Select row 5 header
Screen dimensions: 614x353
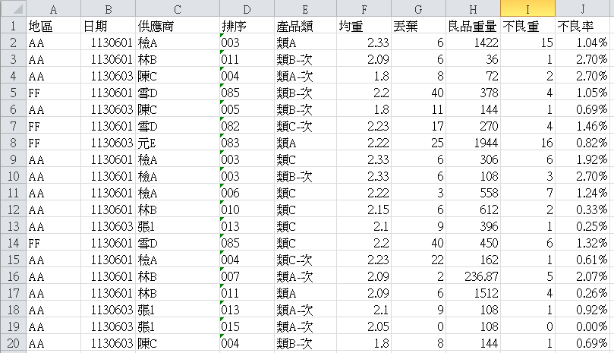14,93
